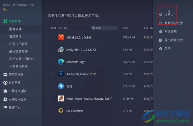Choose 系统还原 from the menu
The height and width of the screenshot is (126, 193).
click(x=170, y=32)
